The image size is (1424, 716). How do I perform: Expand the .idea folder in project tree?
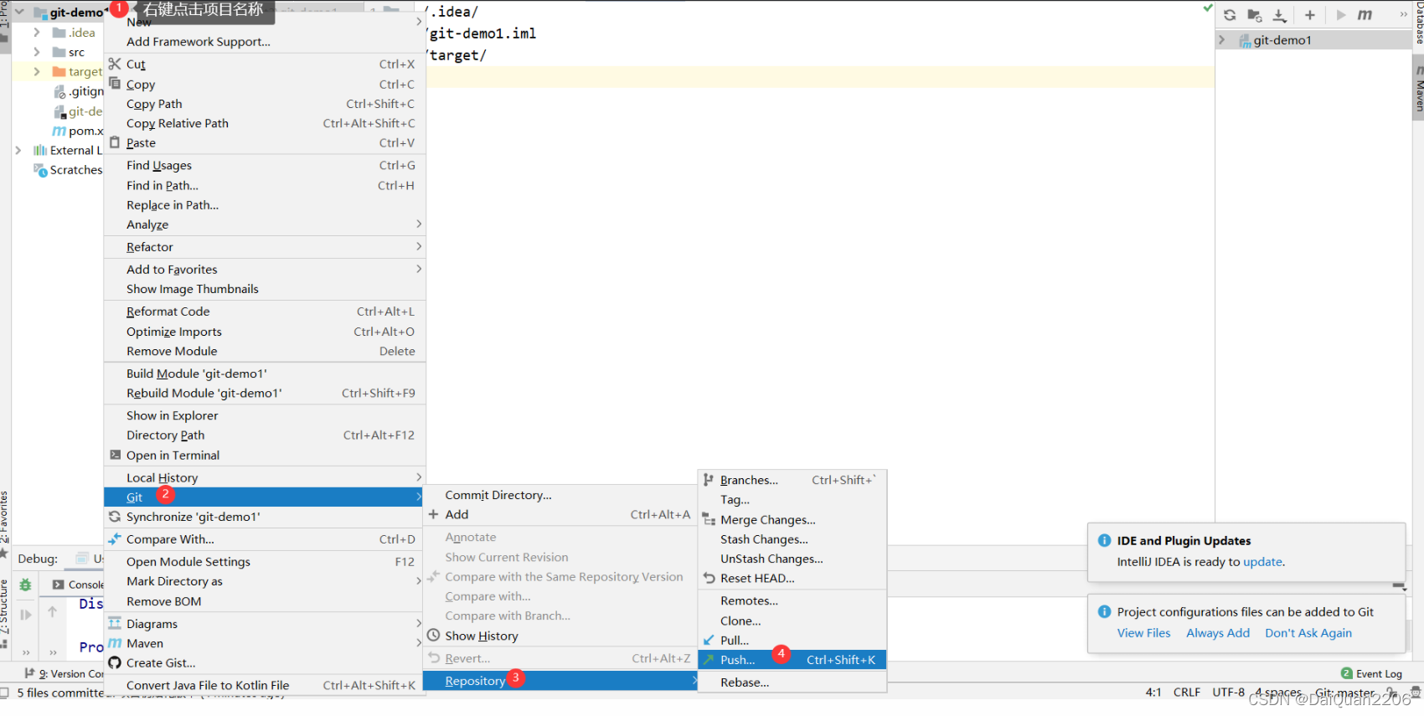tap(37, 33)
